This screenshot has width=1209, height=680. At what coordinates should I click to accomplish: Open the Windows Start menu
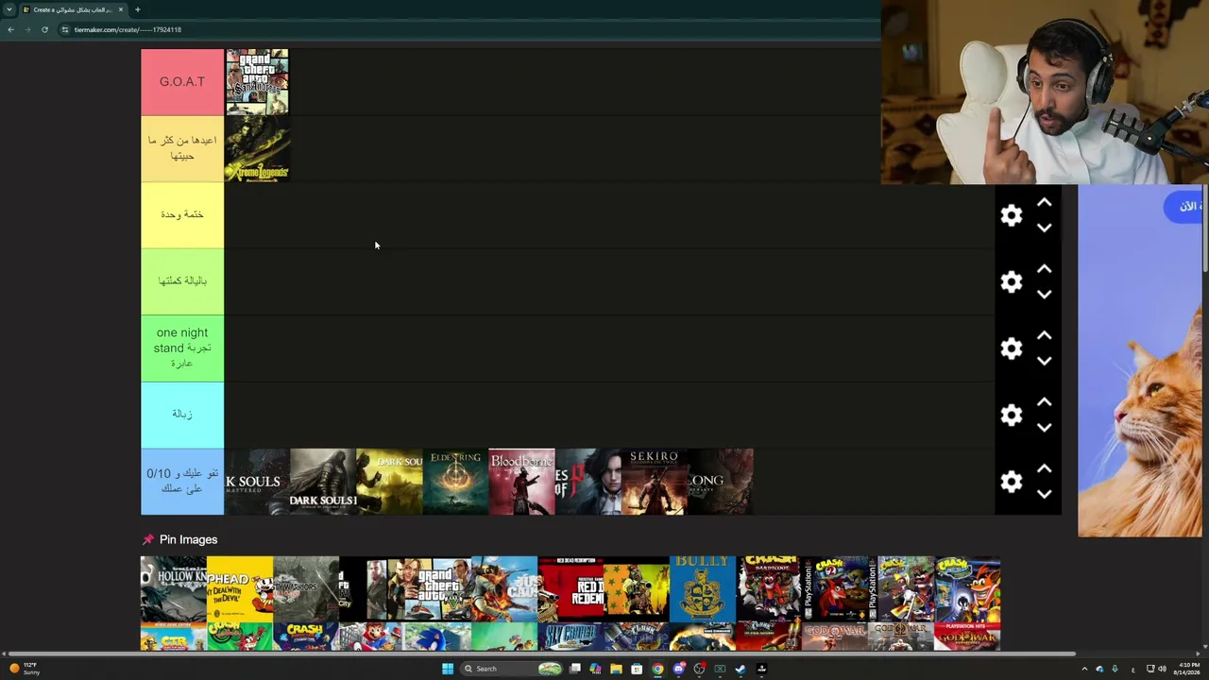click(448, 669)
